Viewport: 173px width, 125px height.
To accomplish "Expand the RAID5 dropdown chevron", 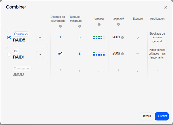I will [x=40, y=37].
